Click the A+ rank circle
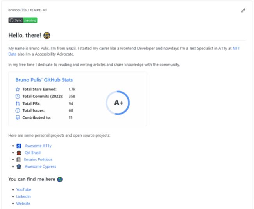This screenshot has height=209, width=254. (118, 103)
